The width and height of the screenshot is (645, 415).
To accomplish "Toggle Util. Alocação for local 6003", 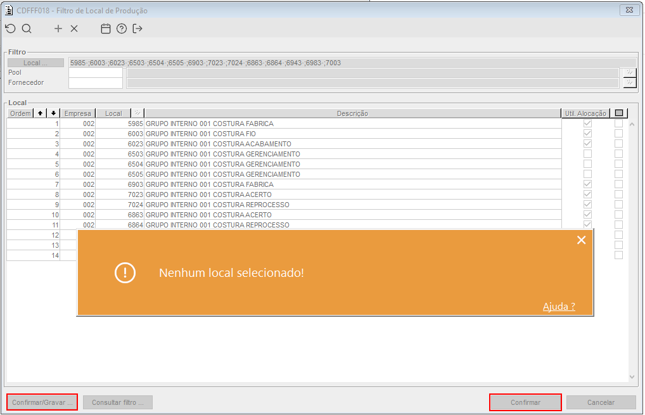I will point(587,134).
